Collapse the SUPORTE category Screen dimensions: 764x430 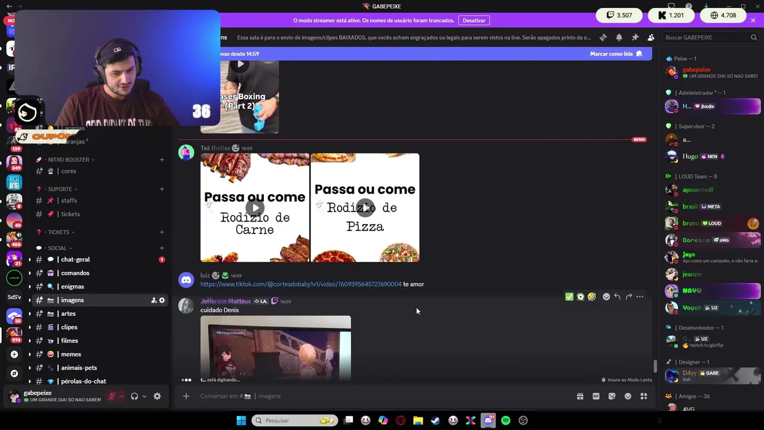60,189
